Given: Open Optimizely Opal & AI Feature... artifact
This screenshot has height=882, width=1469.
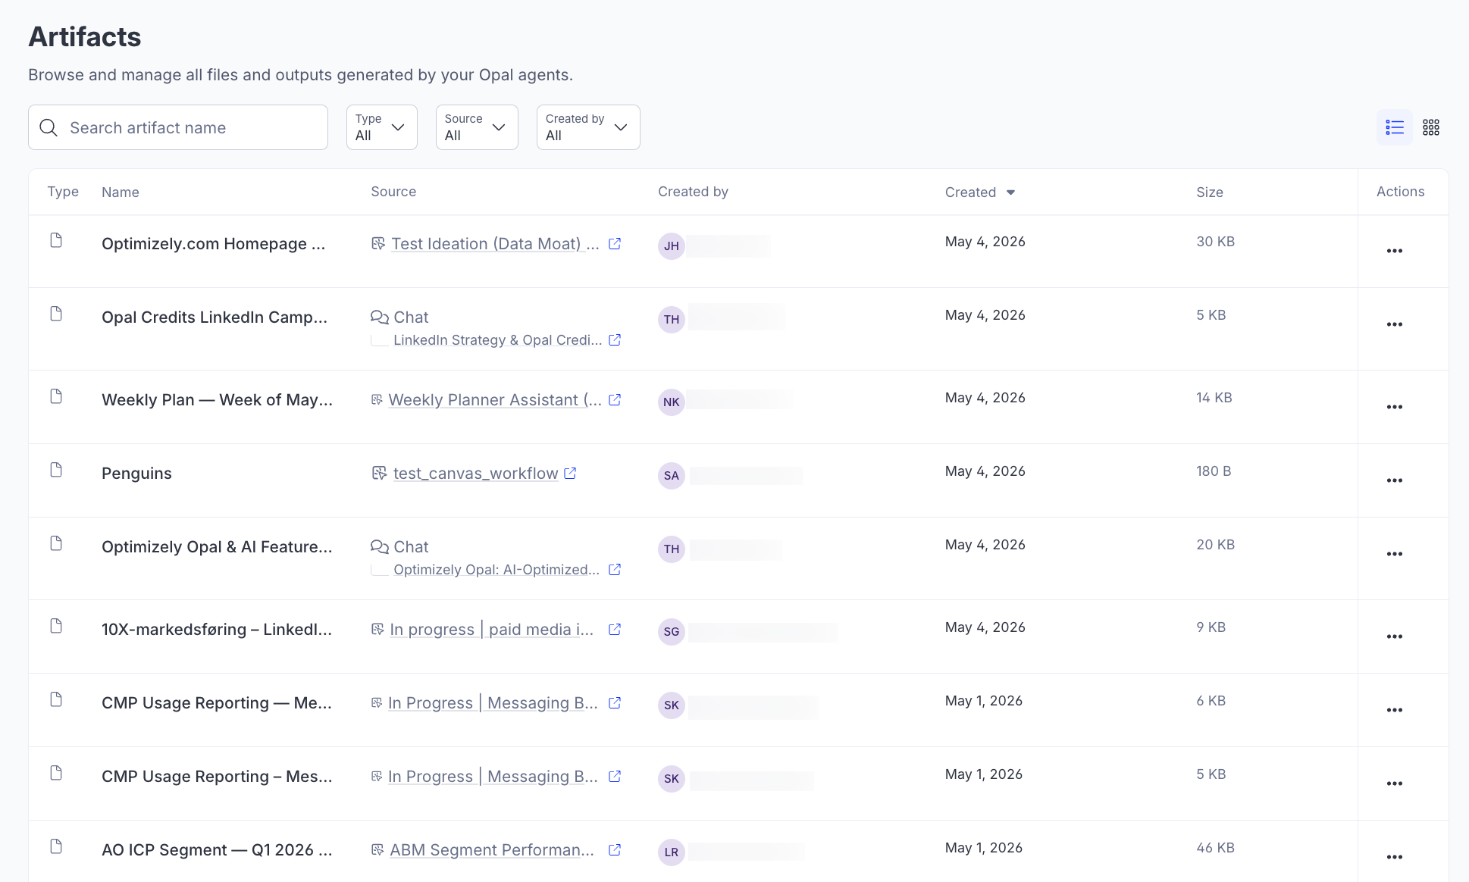Looking at the screenshot, I should tap(217, 546).
